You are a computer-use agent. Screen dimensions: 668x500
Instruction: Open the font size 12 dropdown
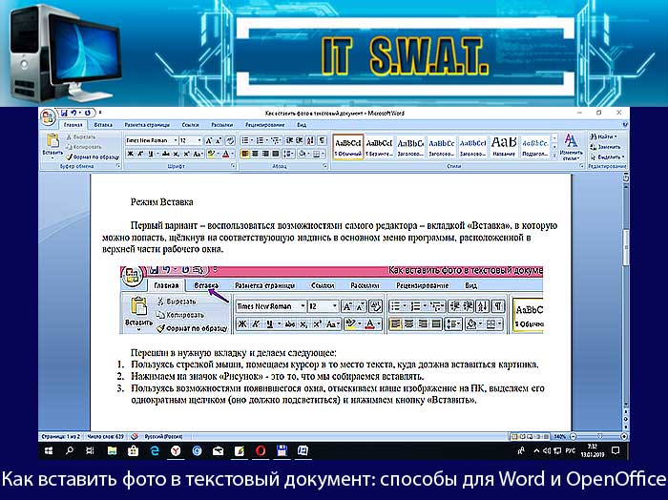190,140
